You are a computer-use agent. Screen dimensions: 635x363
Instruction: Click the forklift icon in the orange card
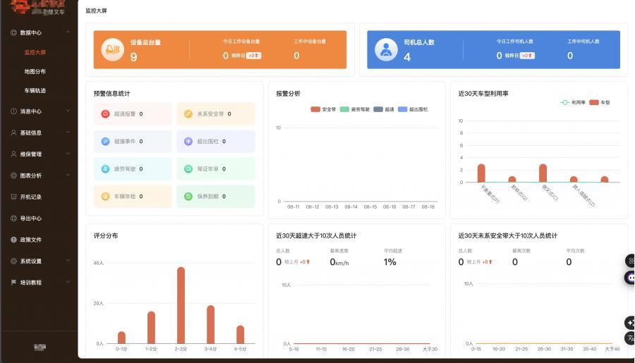pos(111,49)
